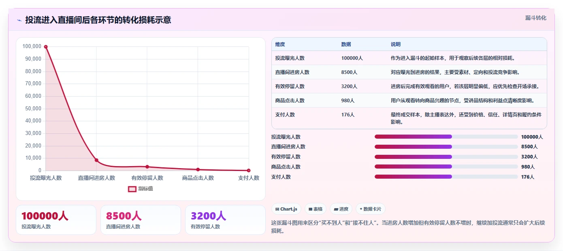Click the chart point above 支付人数

[x=249, y=171]
